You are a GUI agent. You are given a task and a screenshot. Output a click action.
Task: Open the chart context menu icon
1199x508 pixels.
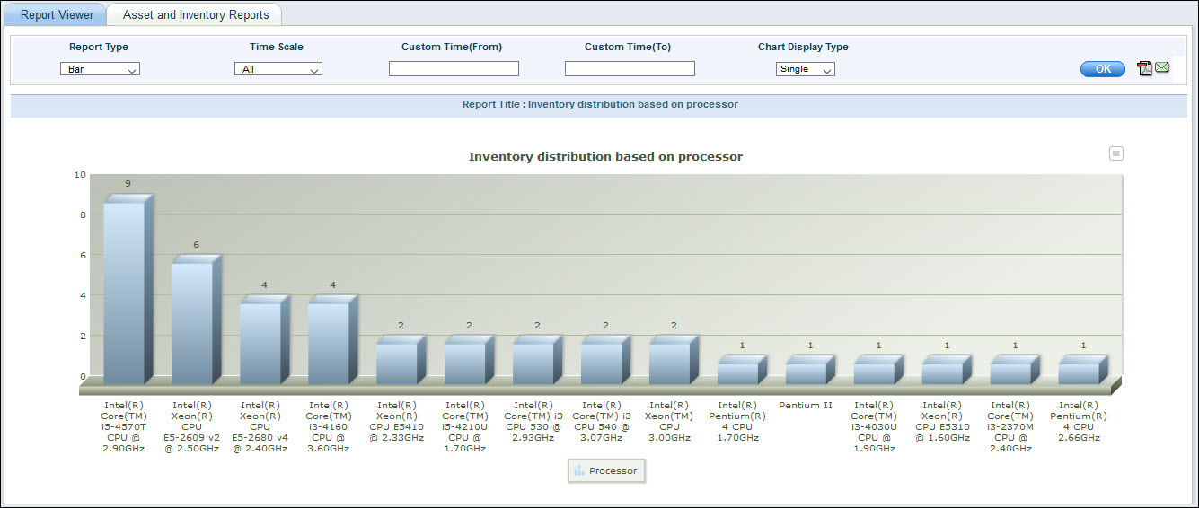click(1116, 153)
